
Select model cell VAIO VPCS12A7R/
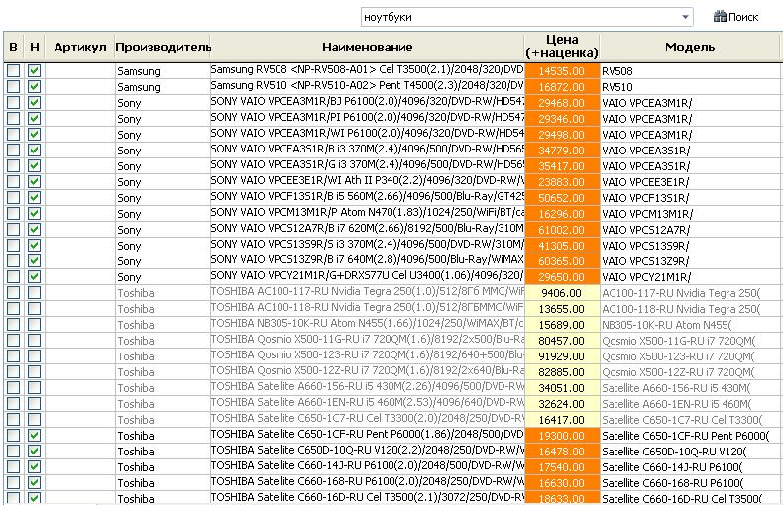(x=690, y=230)
